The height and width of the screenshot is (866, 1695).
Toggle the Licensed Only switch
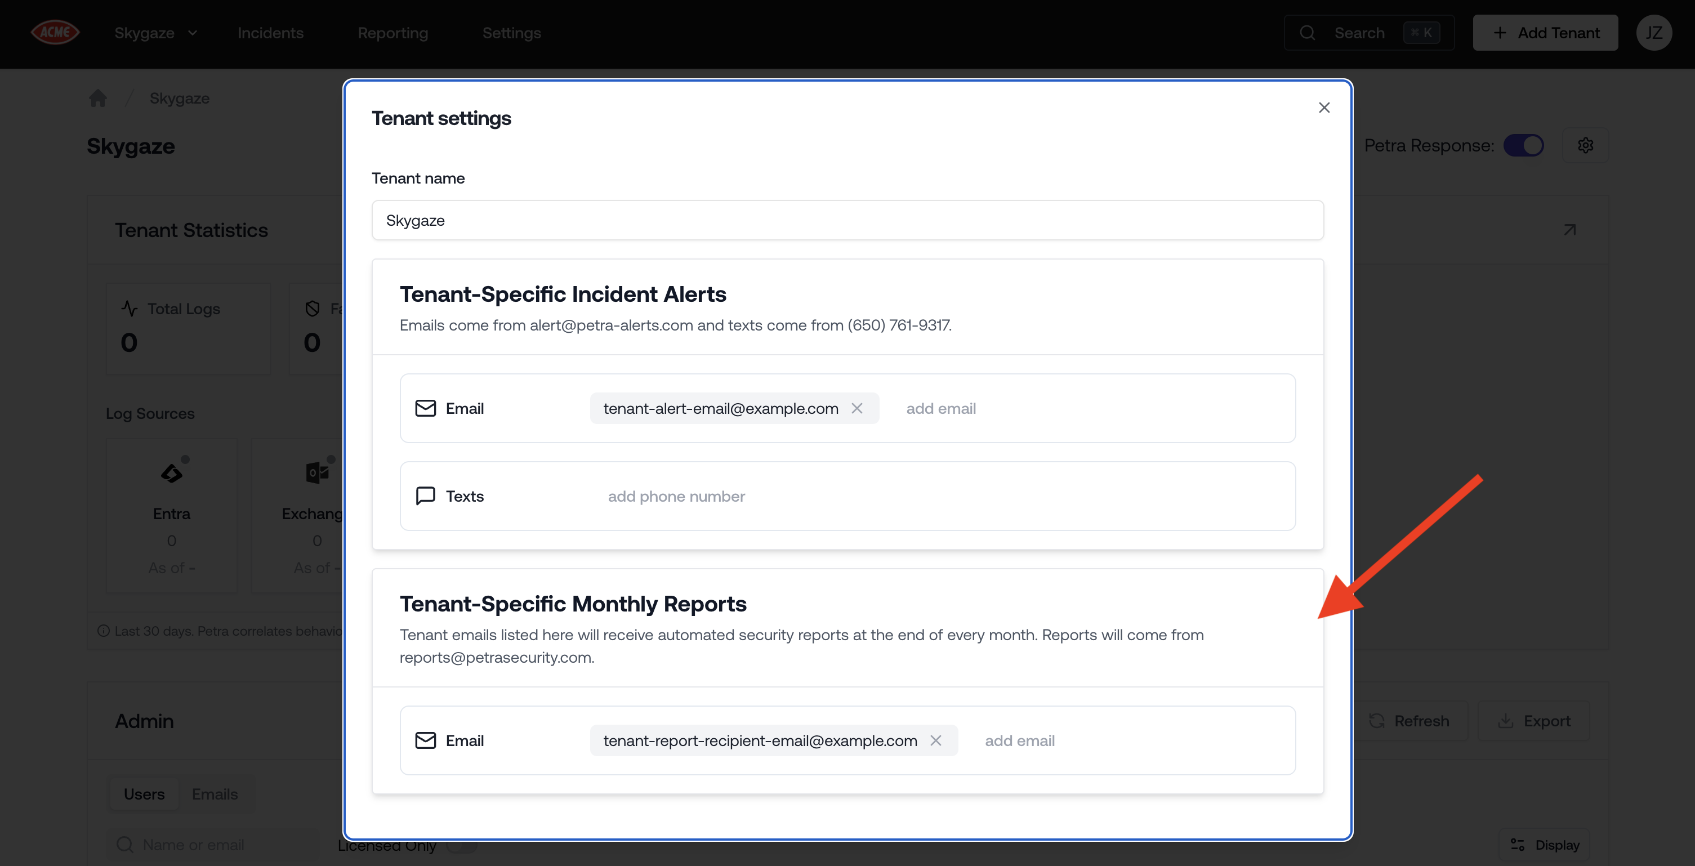462,846
